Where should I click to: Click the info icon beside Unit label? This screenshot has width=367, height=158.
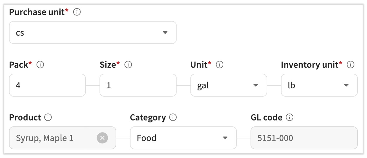pos(219,65)
